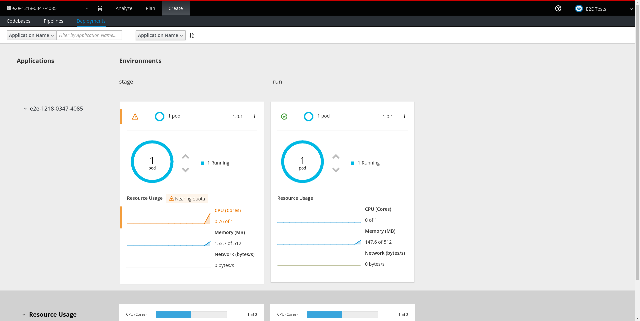
Task: Open the 1 pod link on the stage deployment
Action: [174, 116]
